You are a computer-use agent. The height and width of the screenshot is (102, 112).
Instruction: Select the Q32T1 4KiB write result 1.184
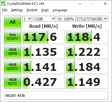[x=87, y=67]
